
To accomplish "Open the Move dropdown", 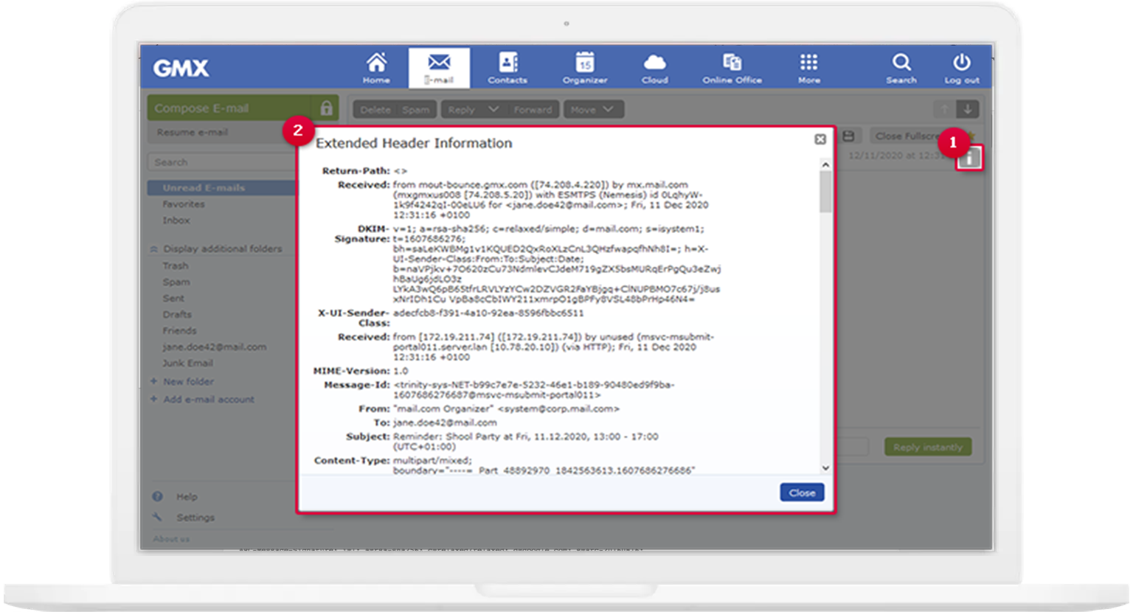I will tap(594, 110).
